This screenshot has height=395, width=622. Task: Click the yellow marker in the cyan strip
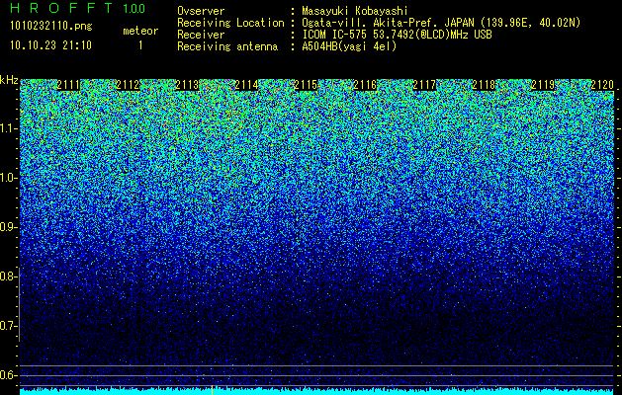pyautogui.click(x=213, y=390)
